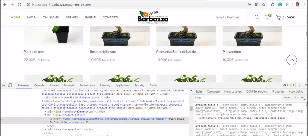Follow the poinsettia href URL in Elements

(115, 119)
